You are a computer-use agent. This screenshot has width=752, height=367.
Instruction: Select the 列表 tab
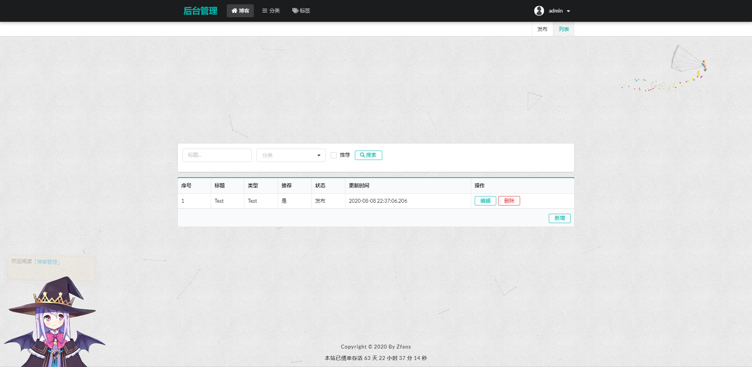click(x=564, y=29)
